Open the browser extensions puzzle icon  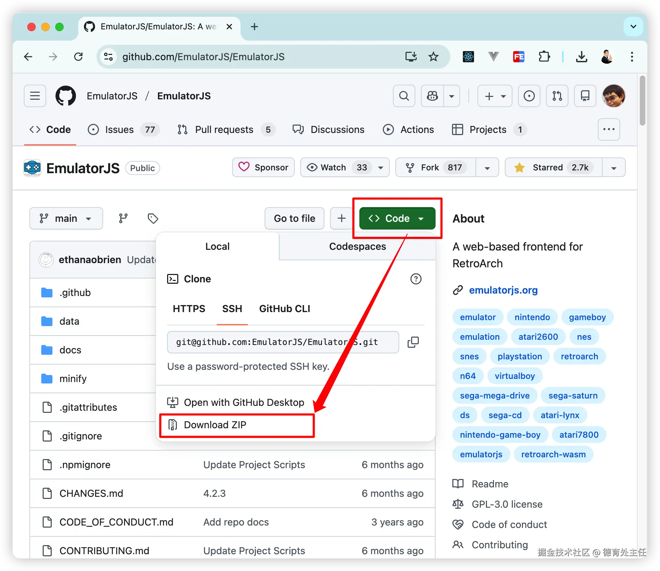544,57
